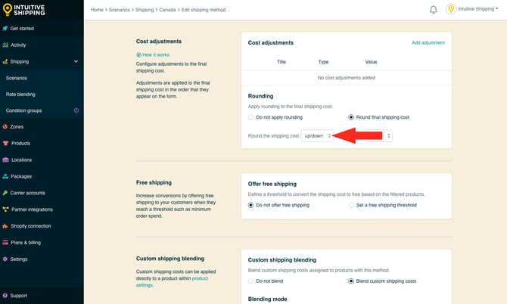Choose the Do not blend radio button

point(251,281)
